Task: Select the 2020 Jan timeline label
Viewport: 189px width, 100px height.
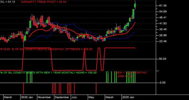Action: tap(27, 97)
